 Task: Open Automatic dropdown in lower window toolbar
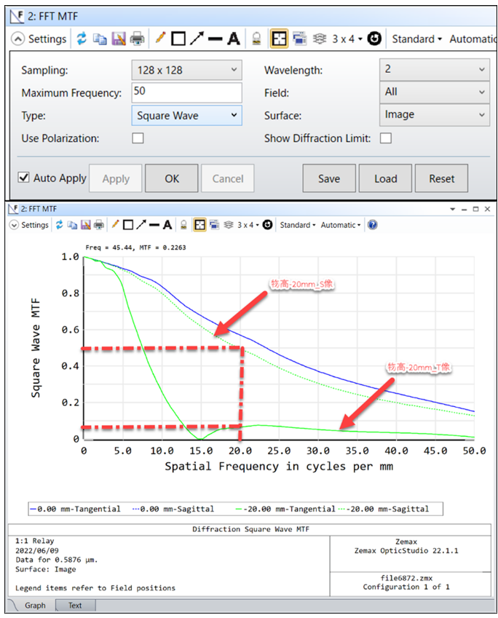pyautogui.click(x=341, y=225)
